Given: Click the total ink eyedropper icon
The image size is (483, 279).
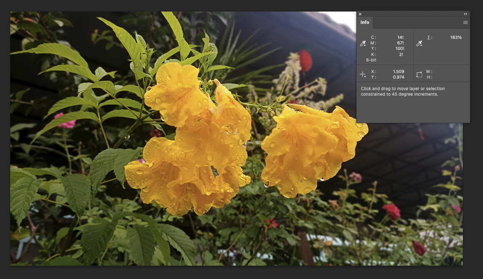Looking at the screenshot, I should 419,44.
